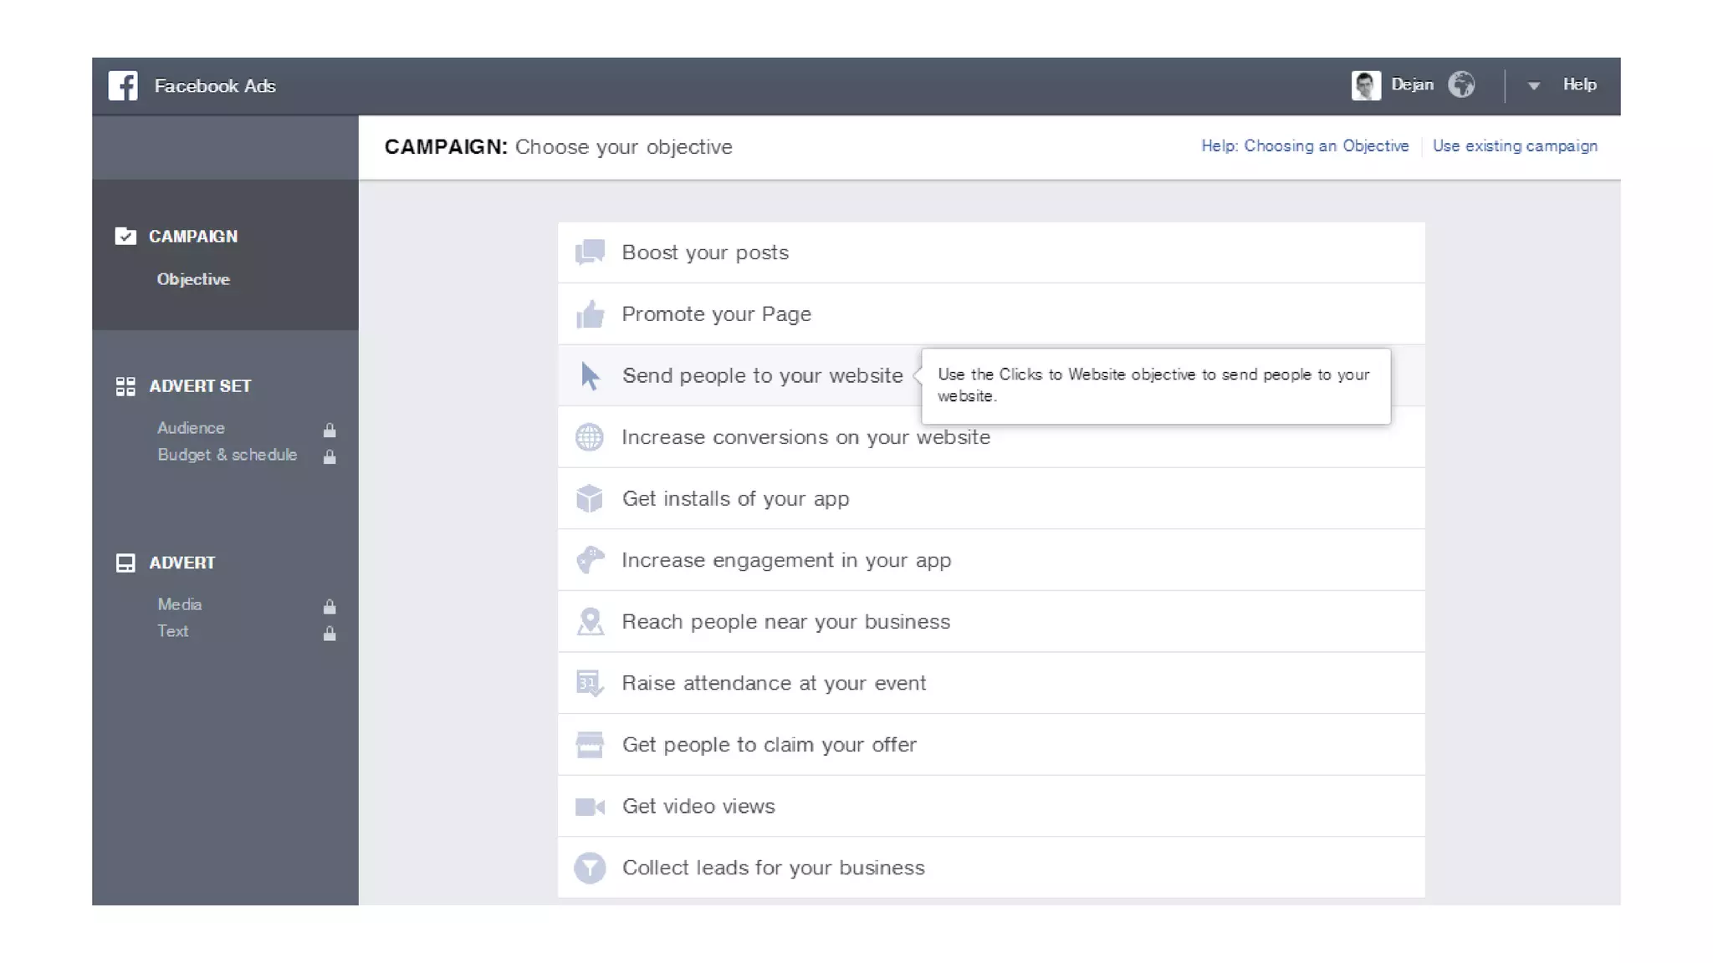Click the thumbs-up Promote your Page icon
1713x963 pixels.
590,314
